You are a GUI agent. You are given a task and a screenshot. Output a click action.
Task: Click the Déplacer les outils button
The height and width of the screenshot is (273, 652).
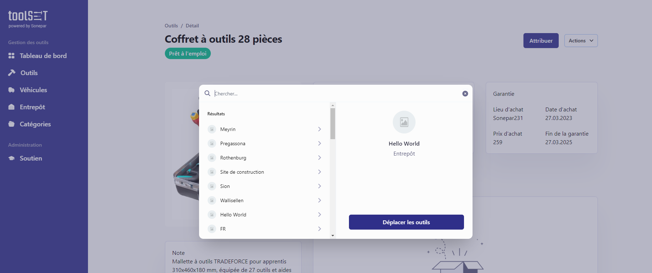tap(406, 222)
